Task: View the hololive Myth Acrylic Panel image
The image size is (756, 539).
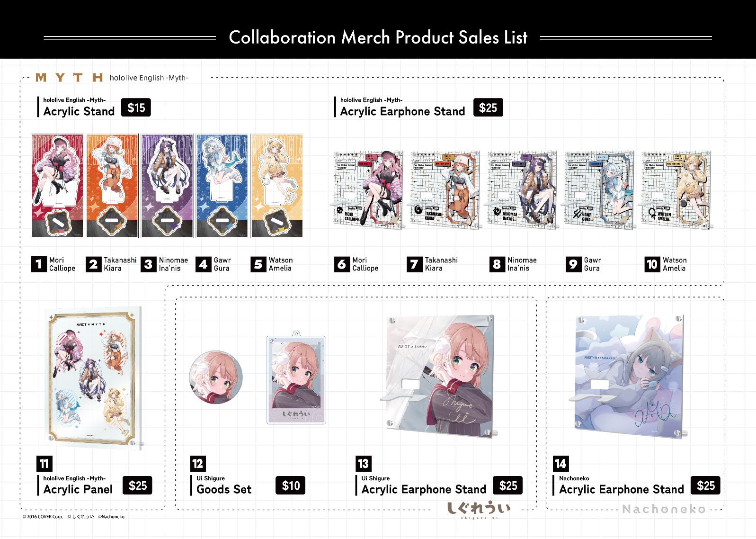Action: coord(94,377)
